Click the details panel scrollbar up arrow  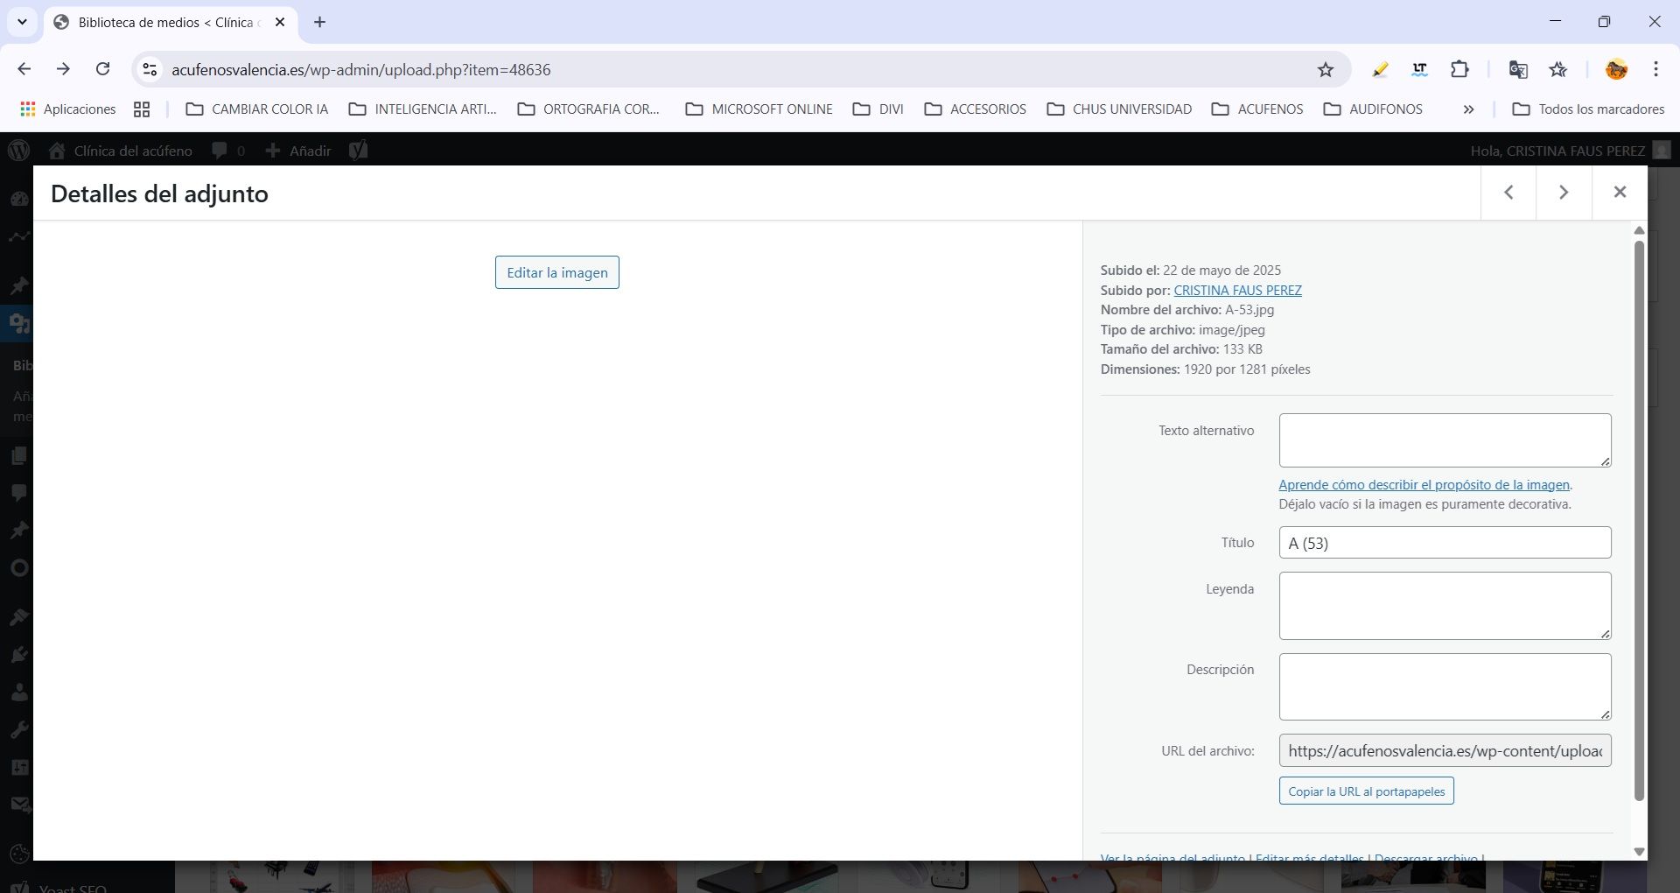(x=1639, y=230)
